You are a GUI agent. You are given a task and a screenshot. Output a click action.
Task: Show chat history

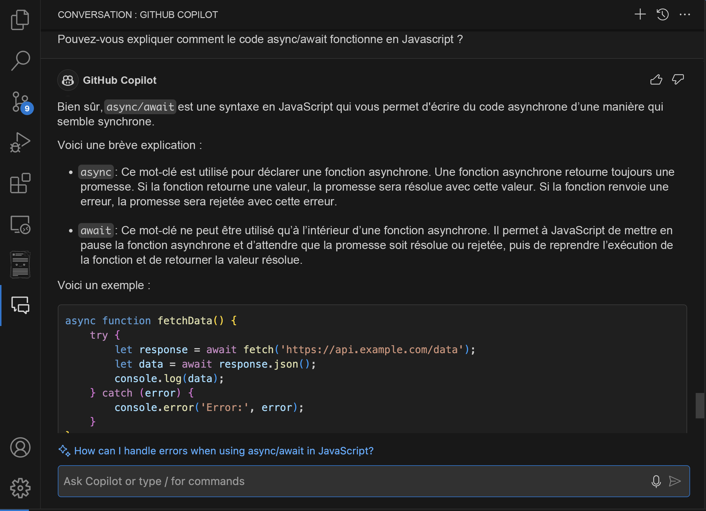[662, 14]
